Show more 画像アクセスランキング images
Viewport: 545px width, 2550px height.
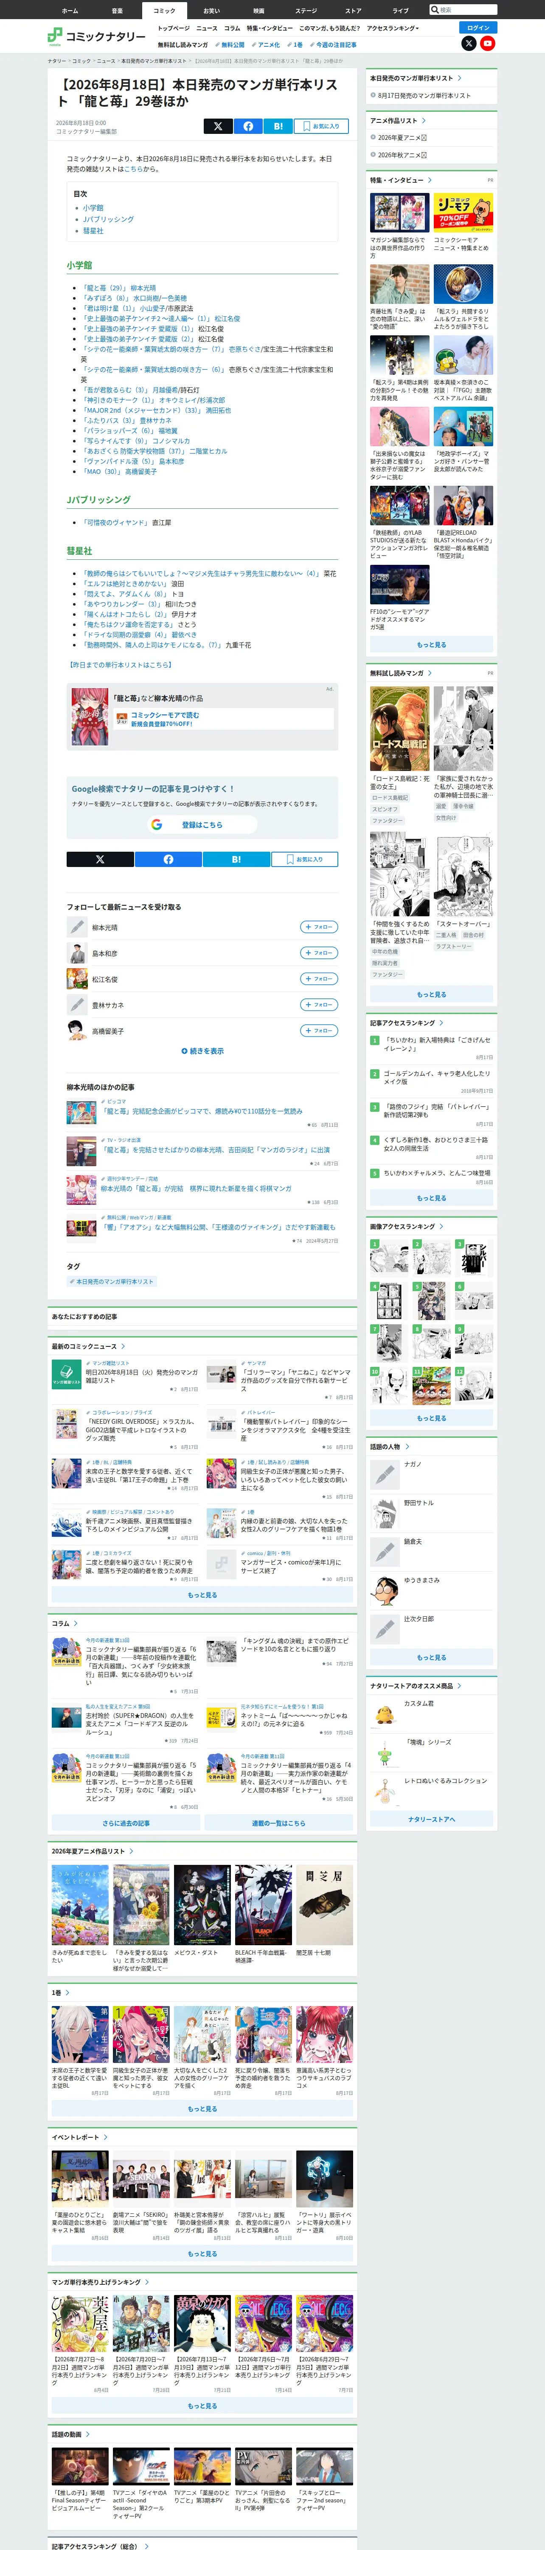[431, 1419]
